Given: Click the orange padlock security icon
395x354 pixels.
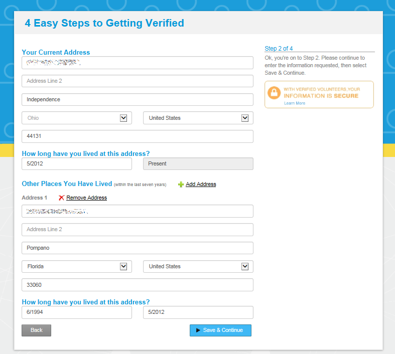Looking at the screenshot, I should (274, 93).
